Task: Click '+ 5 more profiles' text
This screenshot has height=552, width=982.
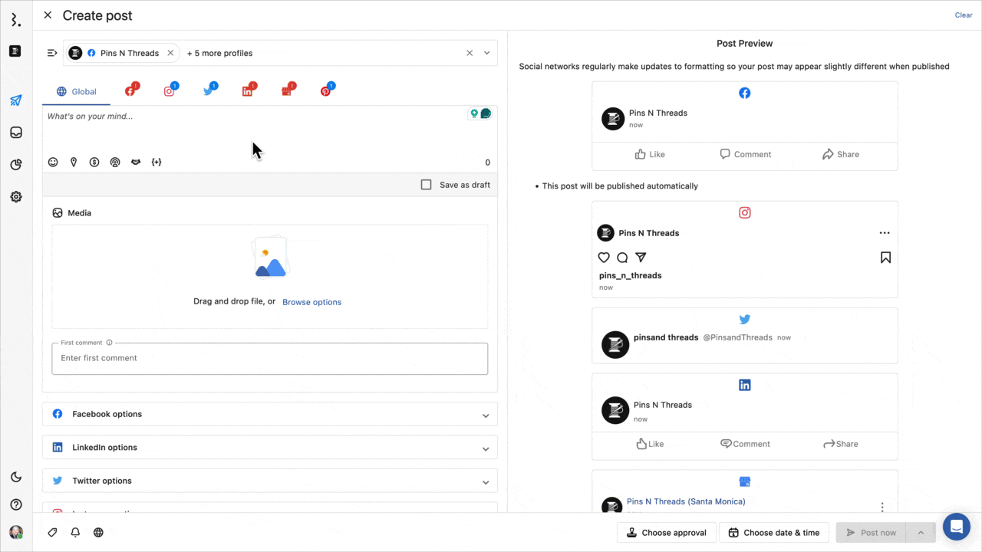Action: (x=219, y=53)
